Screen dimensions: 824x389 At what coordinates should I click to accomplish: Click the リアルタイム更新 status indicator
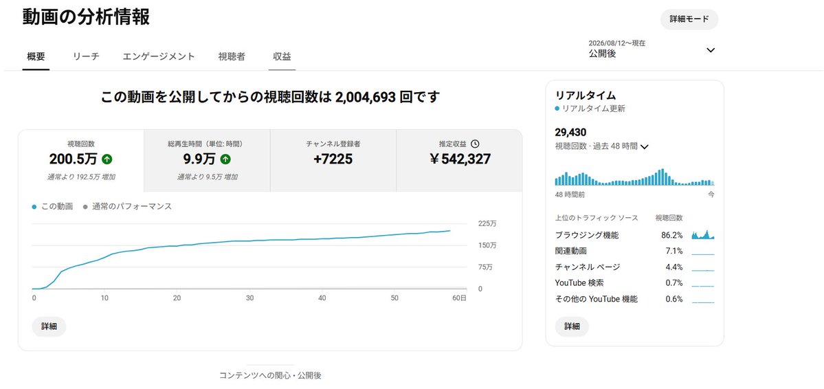coord(590,109)
